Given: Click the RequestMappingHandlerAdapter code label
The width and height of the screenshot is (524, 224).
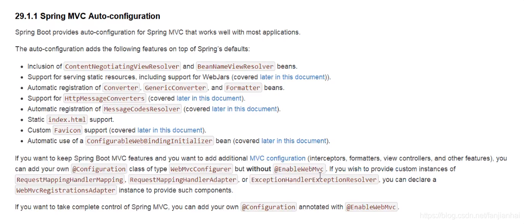Looking at the screenshot, I should tap(183, 180).
